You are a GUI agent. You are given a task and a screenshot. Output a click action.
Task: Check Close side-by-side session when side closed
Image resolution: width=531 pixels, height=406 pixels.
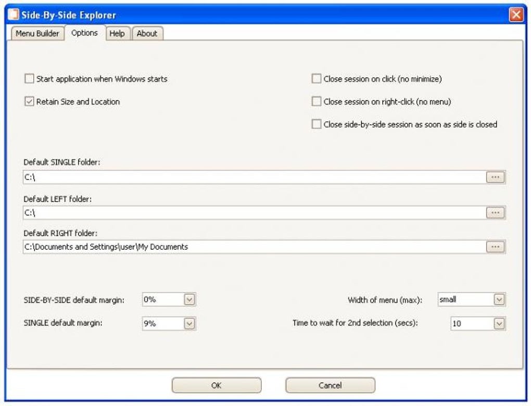coord(317,125)
